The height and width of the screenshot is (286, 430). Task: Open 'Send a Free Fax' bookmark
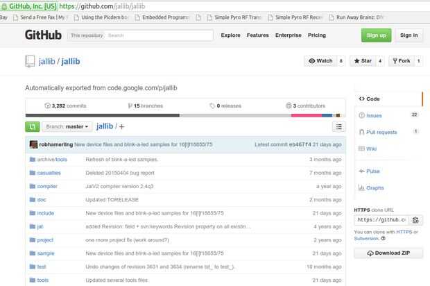click(x=41, y=17)
